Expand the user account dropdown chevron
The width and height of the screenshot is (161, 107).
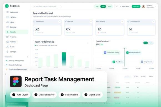click(x=155, y=6)
